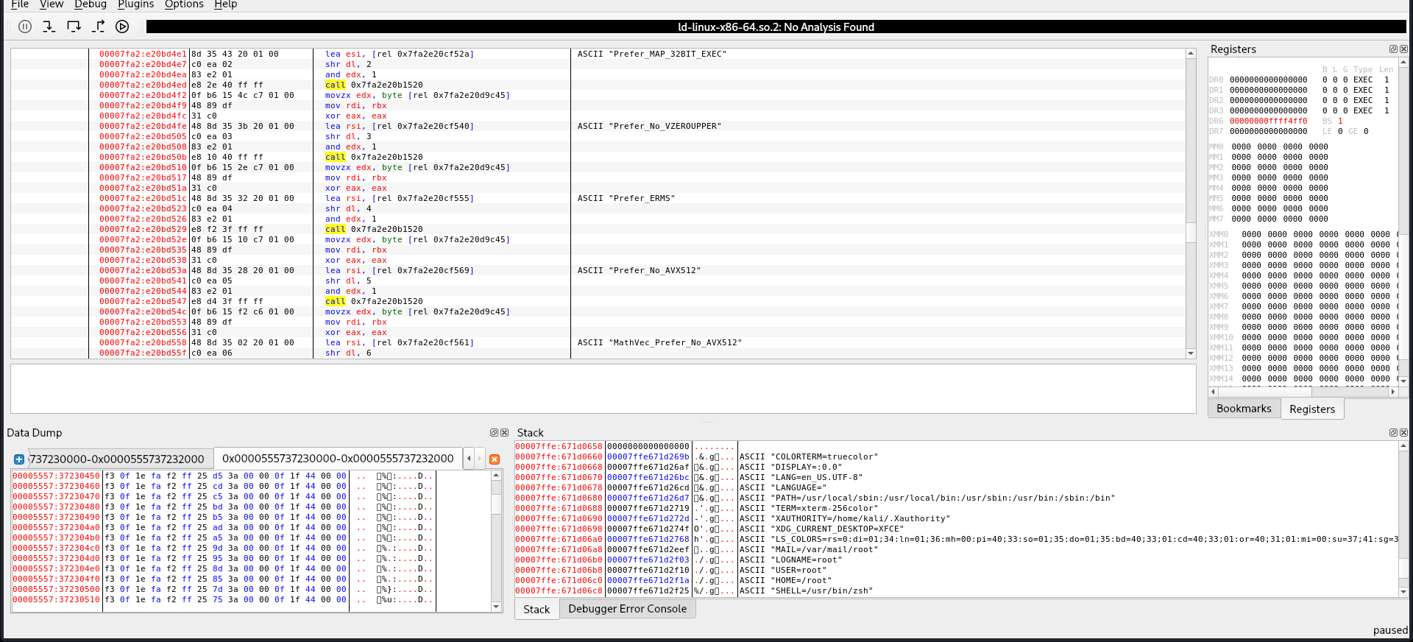1413x642 pixels.
Task: Select the ASCII "Prefer_ERMS" comment
Action: tap(626, 198)
